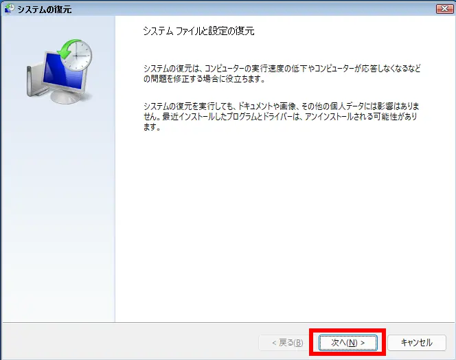Click the paragraph starting システムの復元を実行しても
The height and width of the screenshot is (360, 456).
281,116
